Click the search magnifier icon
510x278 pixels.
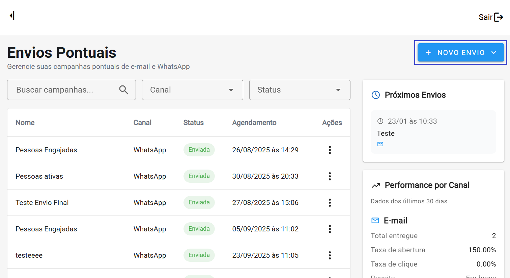(124, 90)
